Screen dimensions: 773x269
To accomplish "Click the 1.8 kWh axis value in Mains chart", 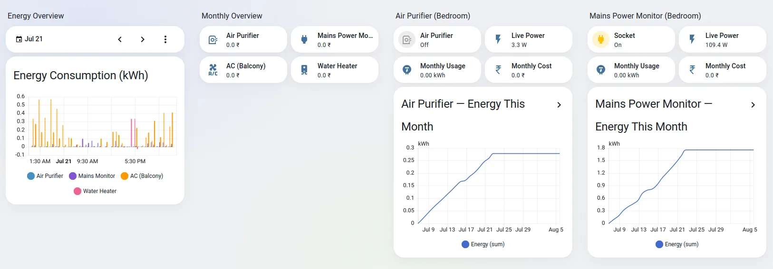I will click(x=601, y=148).
